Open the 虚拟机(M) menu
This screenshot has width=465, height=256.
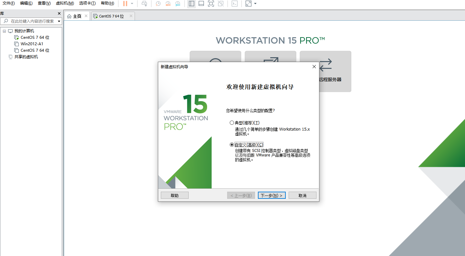65,3
